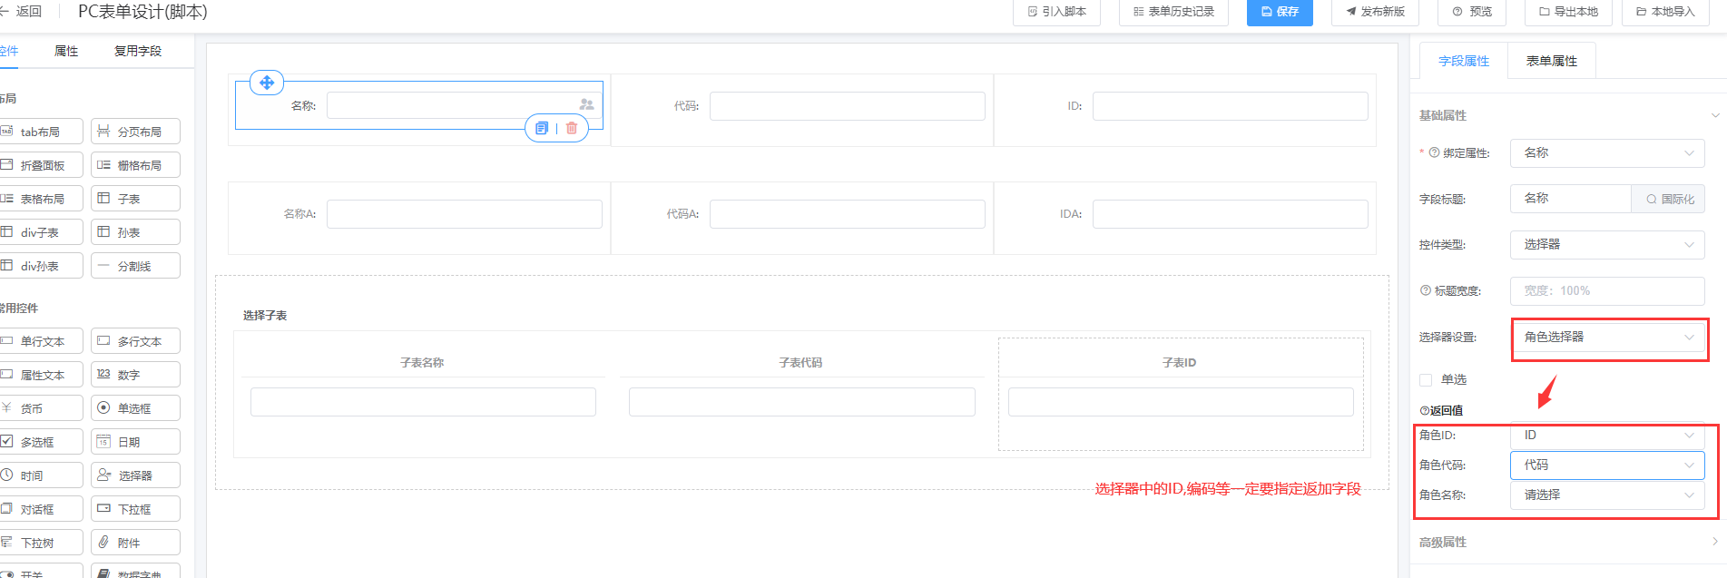Choose the 多行文本 control
Viewport: 1727px width, 578px height.
tap(135, 341)
